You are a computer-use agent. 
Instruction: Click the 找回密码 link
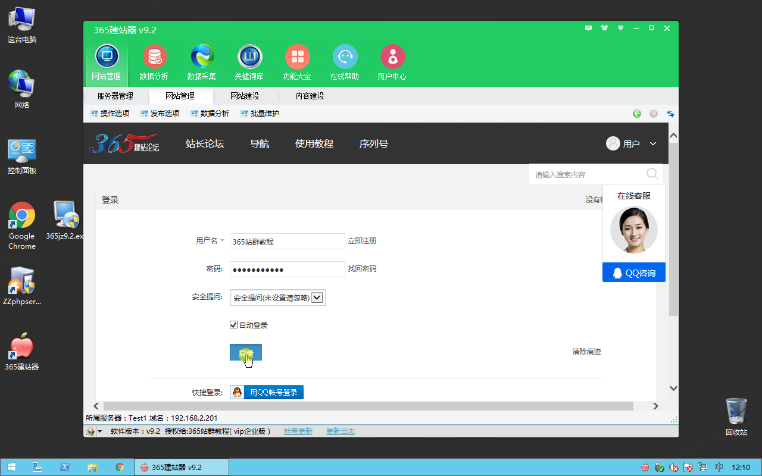click(x=362, y=269)
